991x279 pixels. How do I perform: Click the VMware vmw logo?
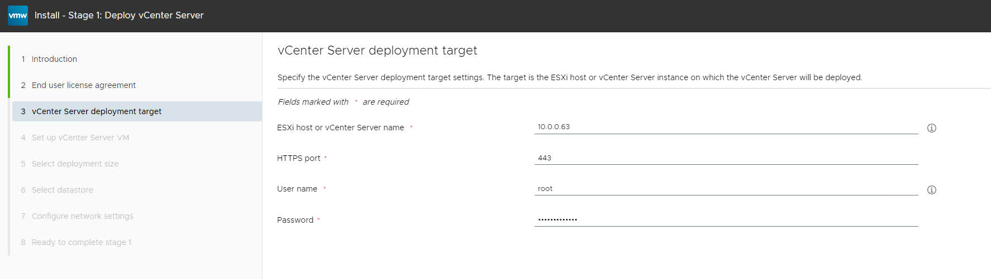coord(18,16)
